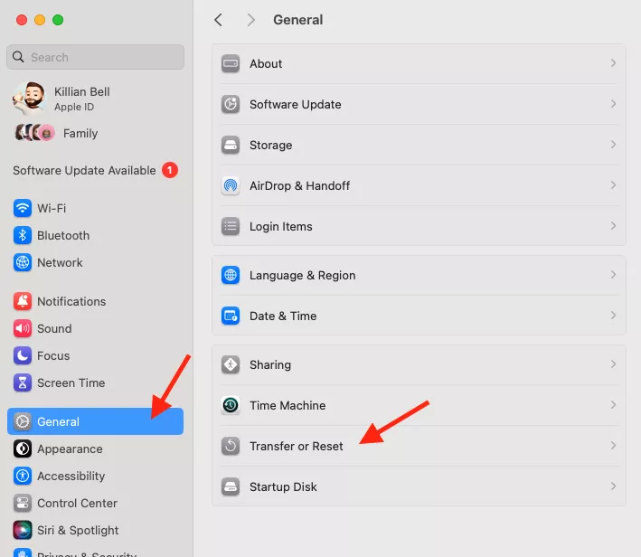Click the Login Items label
This screenshot has height=557, width=641.
click(281, 227)
